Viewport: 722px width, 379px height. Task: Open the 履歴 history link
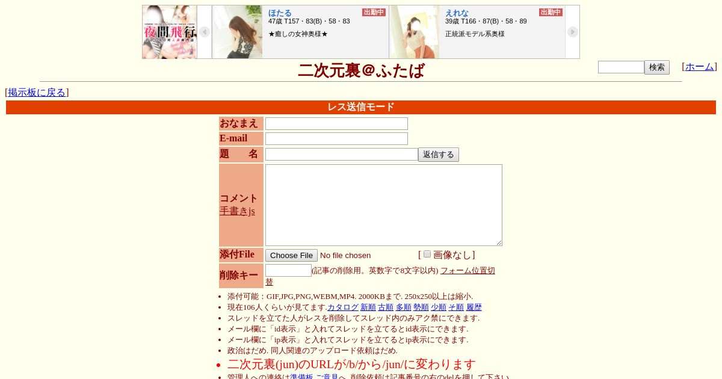pos(474,307)
